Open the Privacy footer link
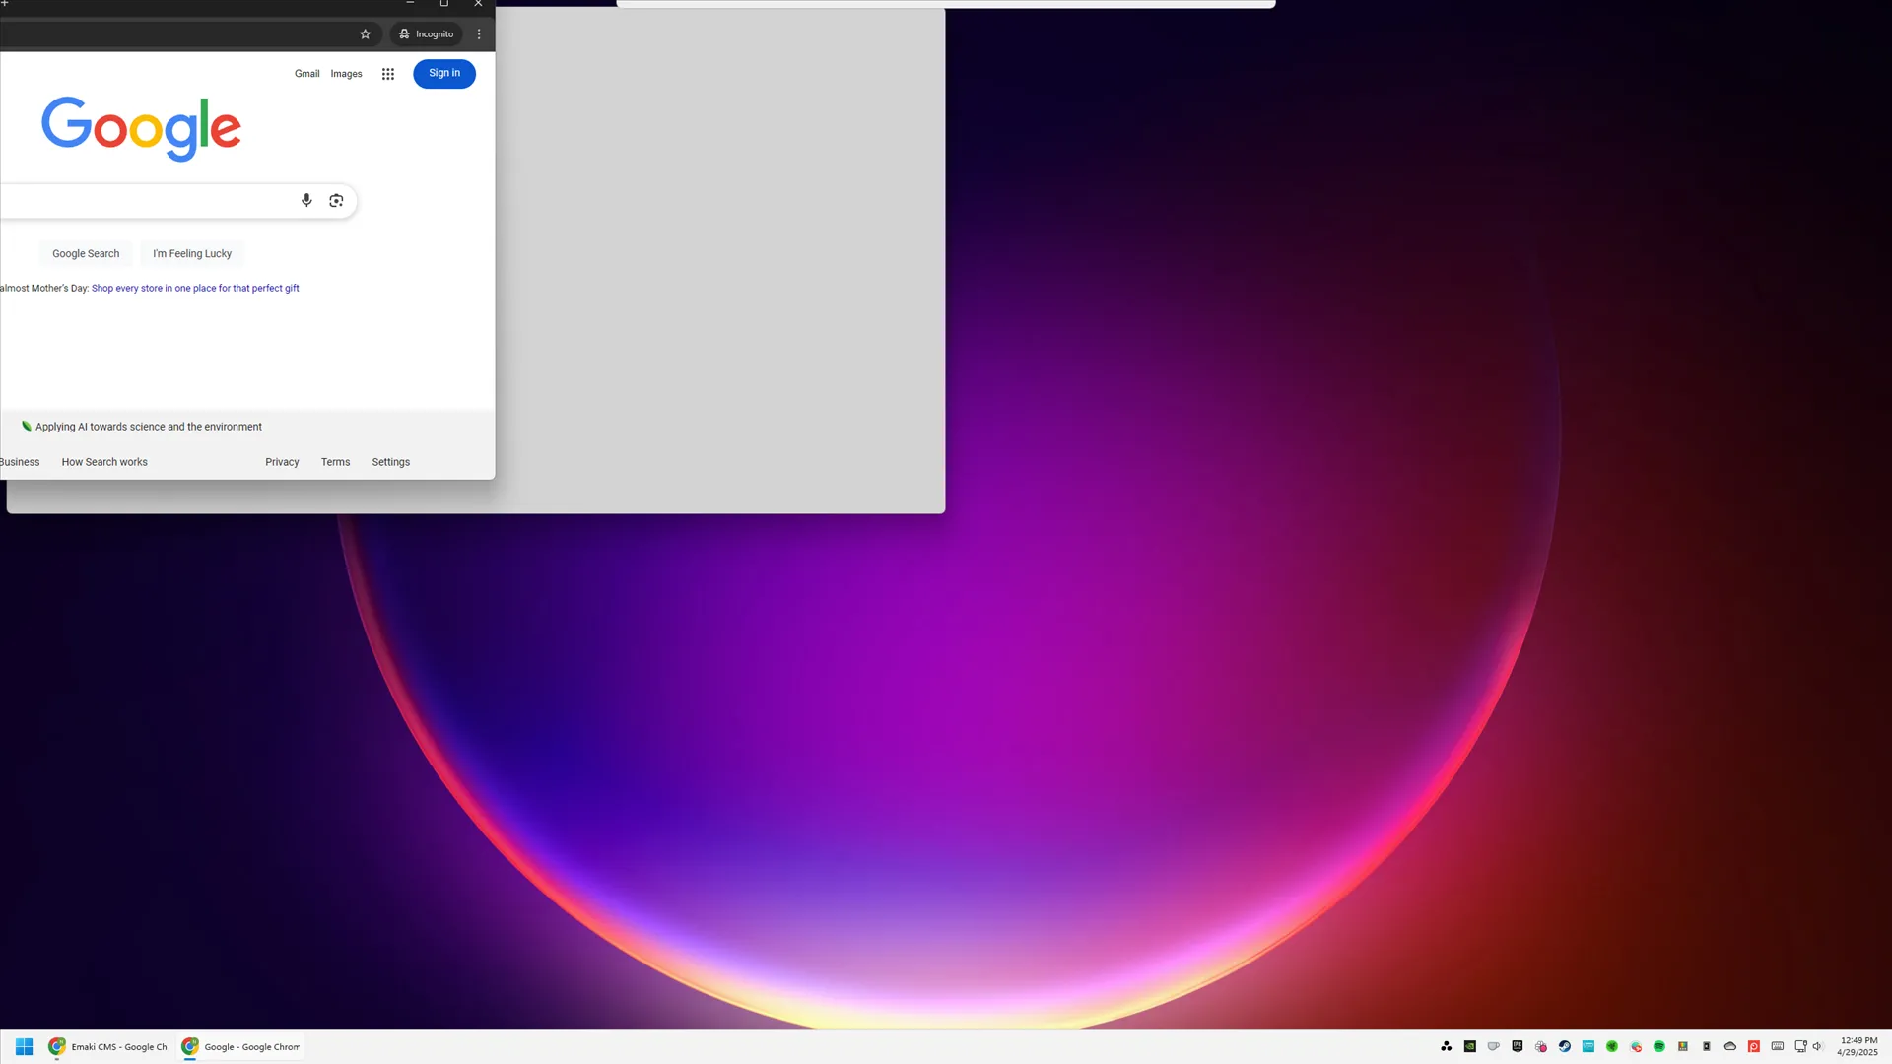The width and height of the screenshot is (1892, 1064). (282, 461)
